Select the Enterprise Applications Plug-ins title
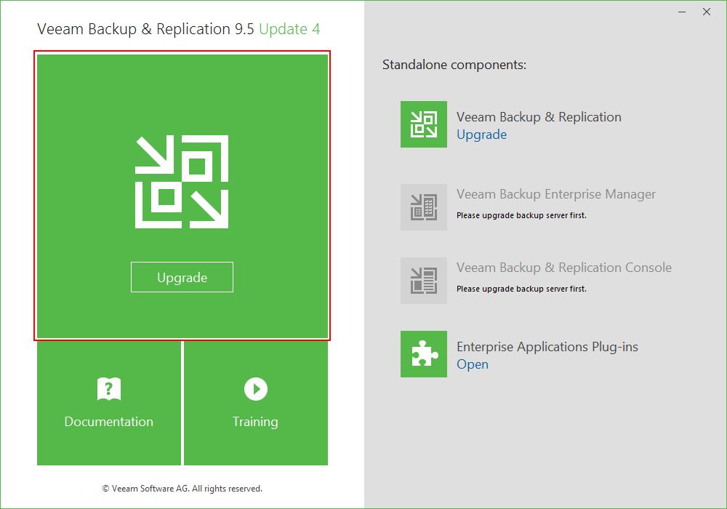 (547, 347)
